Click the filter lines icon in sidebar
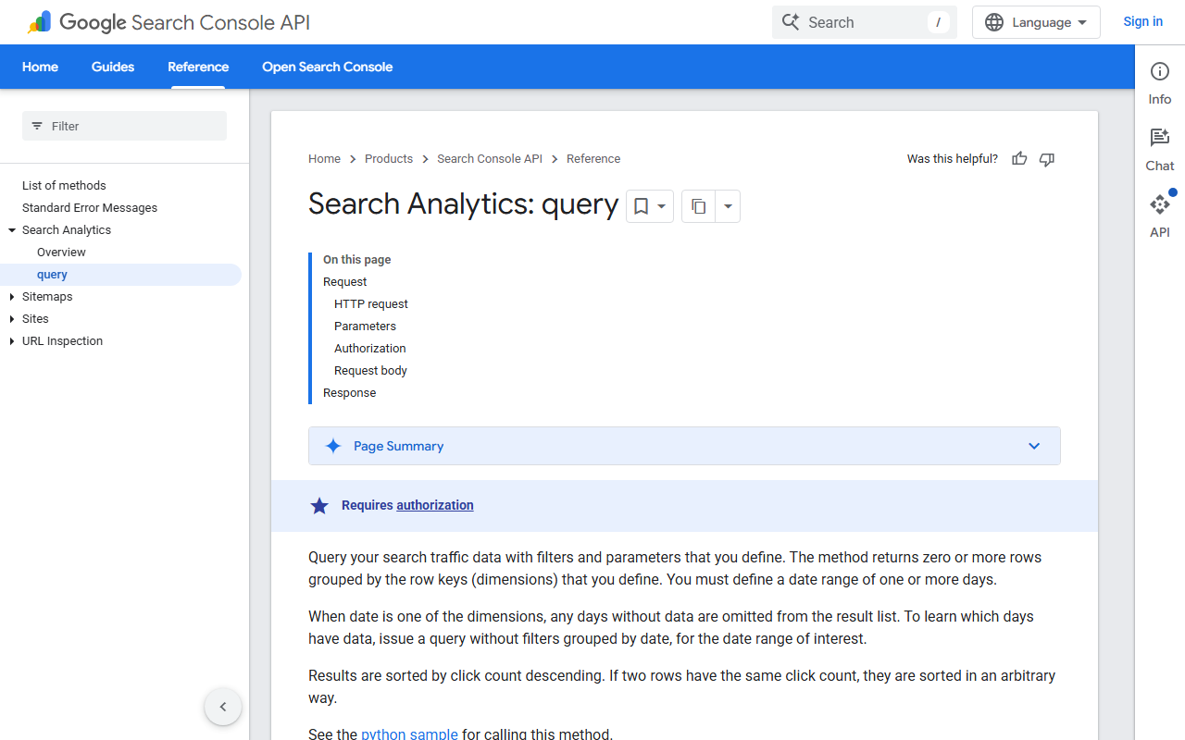Viewport: 1185px width, 740px height. click(x=37, y=126)
